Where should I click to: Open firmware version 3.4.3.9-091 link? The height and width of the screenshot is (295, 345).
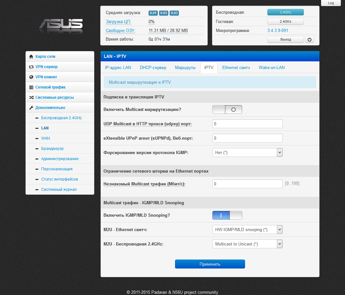(x=278, y=31)
